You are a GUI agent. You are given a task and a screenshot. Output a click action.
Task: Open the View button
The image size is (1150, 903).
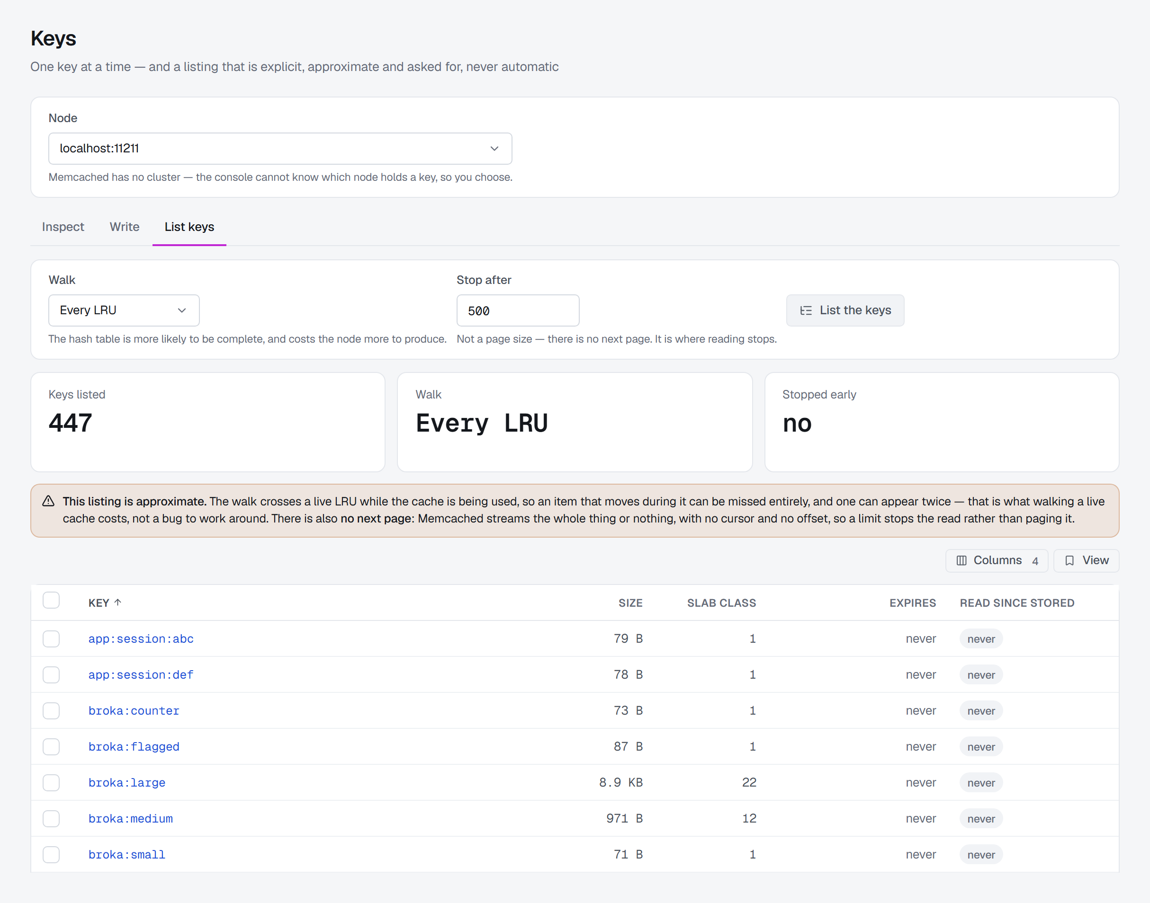(1086, 560)
